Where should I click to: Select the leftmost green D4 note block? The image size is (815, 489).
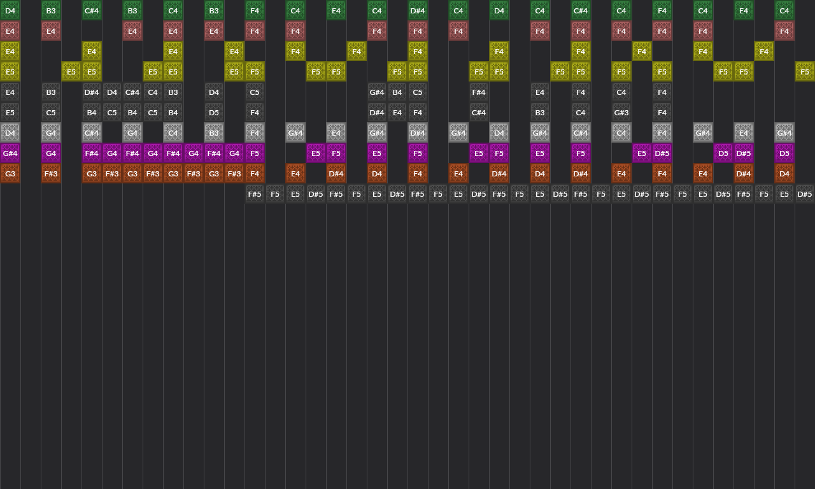coord(10,11)
